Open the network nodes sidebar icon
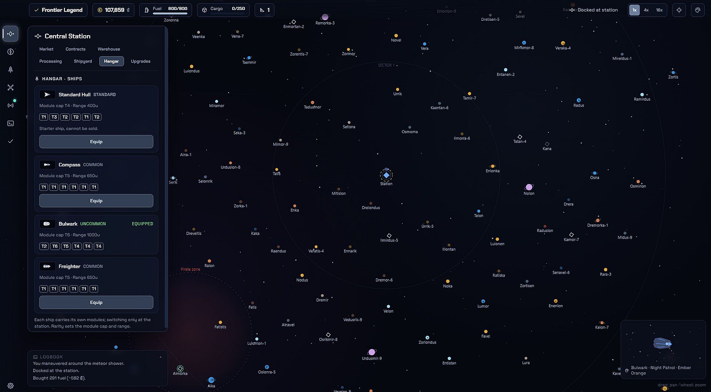This screenshot has height=392, width=711. click(10, 88)
